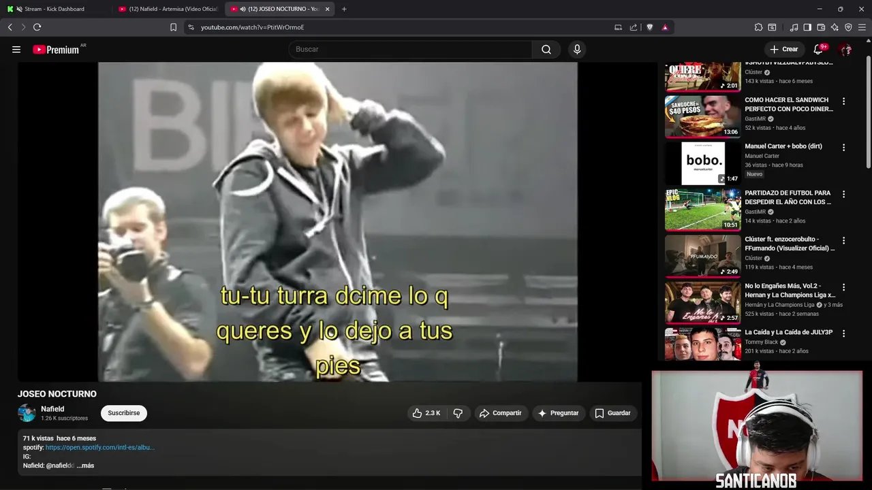View site settings icon in address bar
The image size is (872, 490).
coord(191,27)
